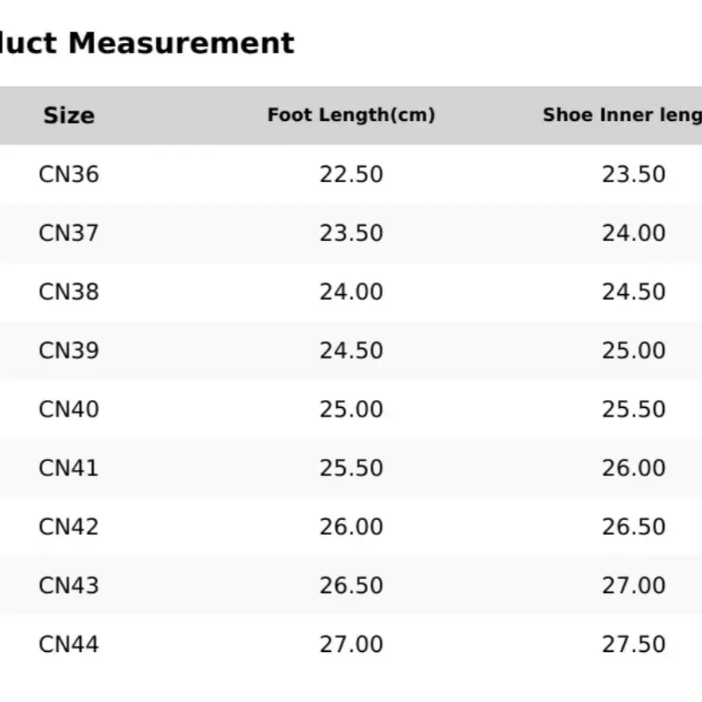Viewport: 702px width, 702px height.
Task: Select the CN40 size row label
Action: [x=68, y=409]
